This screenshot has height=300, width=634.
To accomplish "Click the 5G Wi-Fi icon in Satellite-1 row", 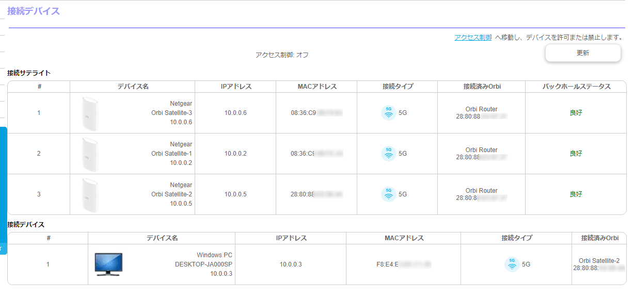I will pos(388,153).
